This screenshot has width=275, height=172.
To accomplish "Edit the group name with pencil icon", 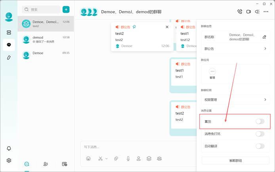I will click(x=264, y=37).
